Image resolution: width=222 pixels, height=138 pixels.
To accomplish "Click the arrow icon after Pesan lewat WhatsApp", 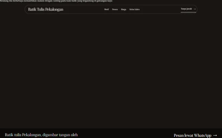I will click(215, 135).
